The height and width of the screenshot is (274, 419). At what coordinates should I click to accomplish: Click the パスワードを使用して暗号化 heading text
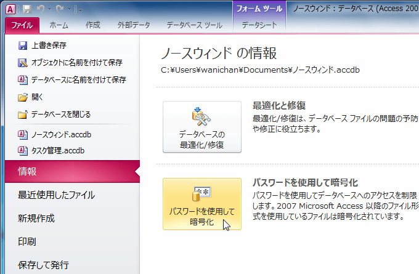click(305, 183)
